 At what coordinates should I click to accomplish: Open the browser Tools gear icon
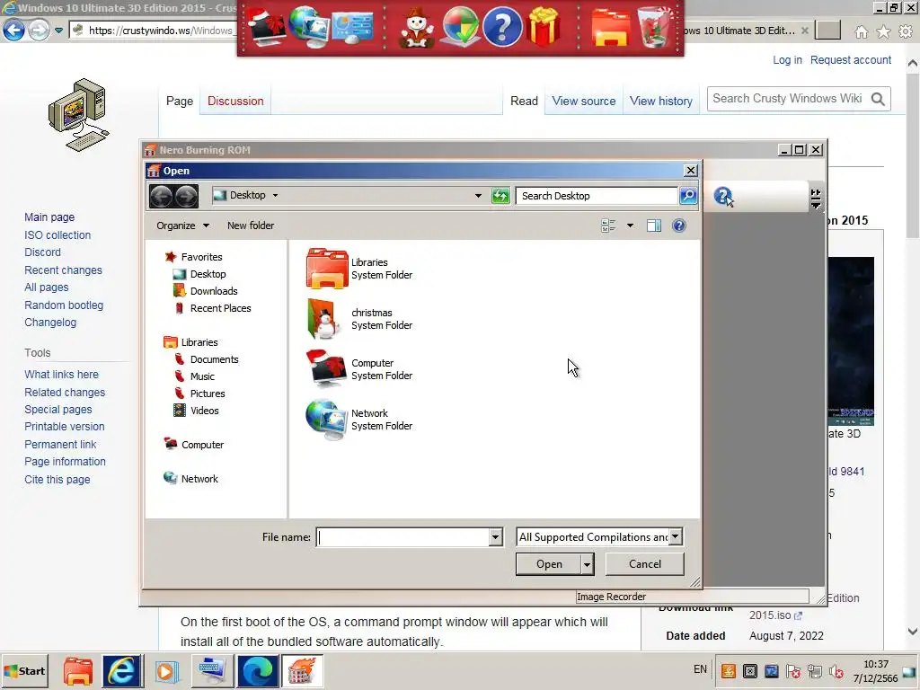pos(906,31)
